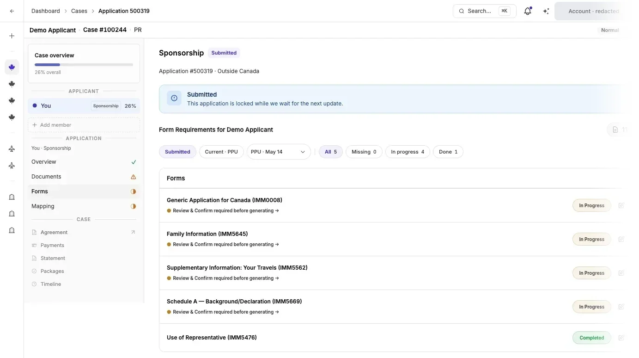Click the Cases breadcrumb link
This screenshot has height=358, width=639.
coord(79,11)
